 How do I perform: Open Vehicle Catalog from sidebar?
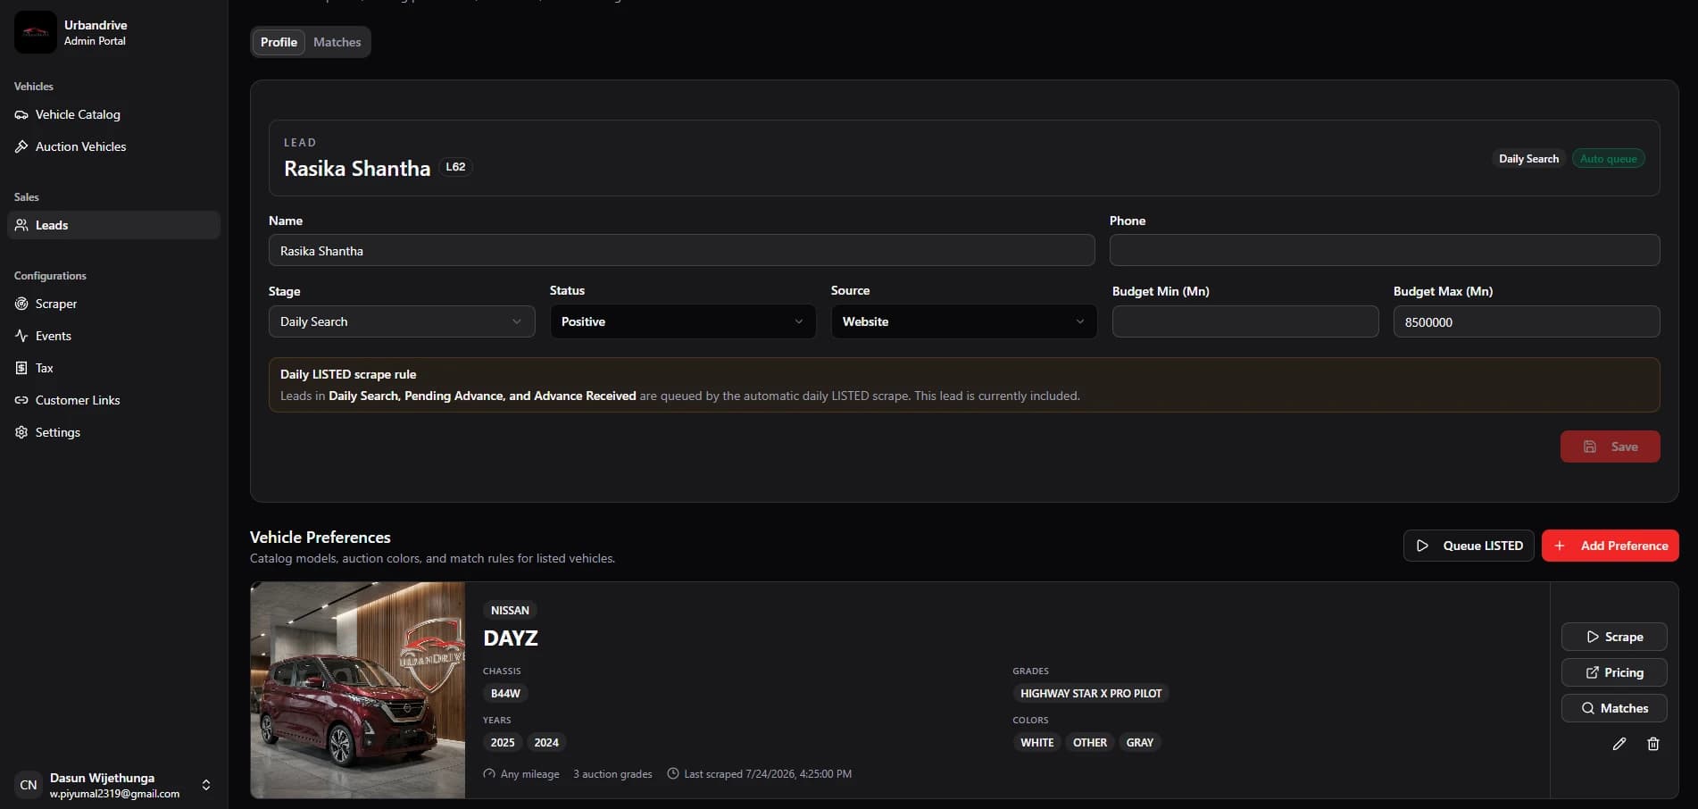tap(113, 114)
